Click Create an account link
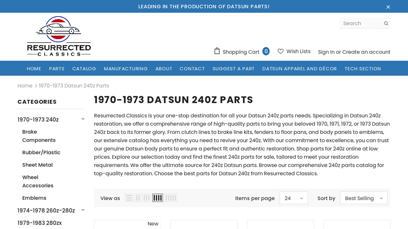Viewport: 408px width, 229px height. 366,52
